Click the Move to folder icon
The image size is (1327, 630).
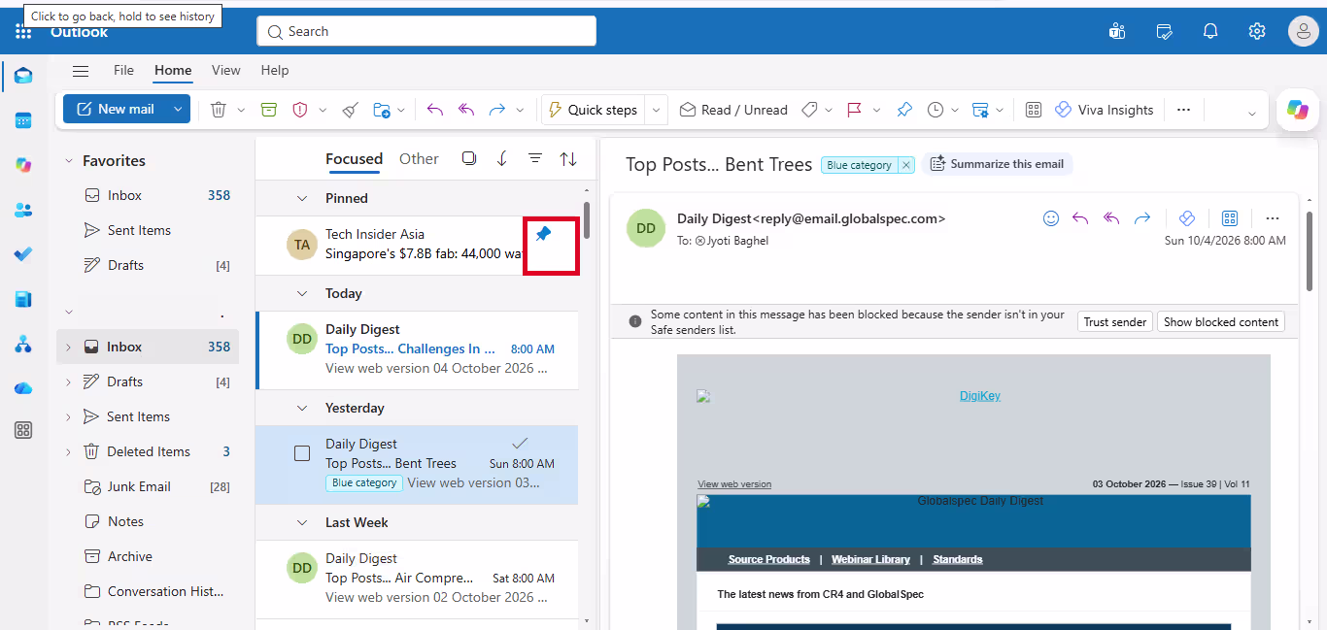(382, 110)
